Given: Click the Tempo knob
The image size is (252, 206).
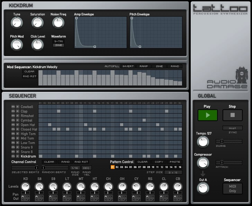Looking at the screenshot, I should pos(203,142).
